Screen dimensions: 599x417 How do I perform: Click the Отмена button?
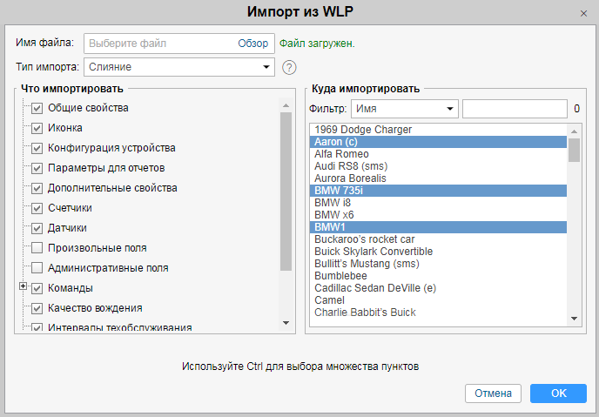pyautogui.click(x=493, y=393)
